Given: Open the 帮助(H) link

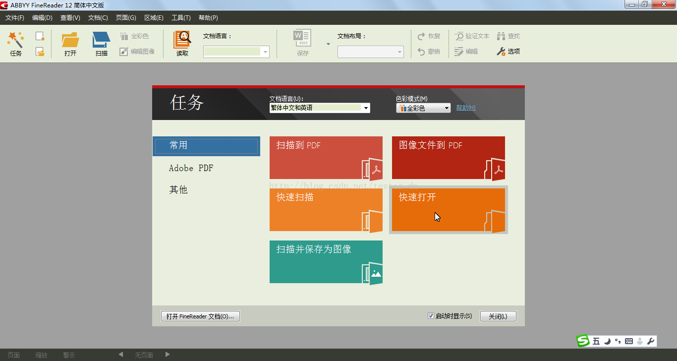Looking at the screenshot, I should (466, 108).
